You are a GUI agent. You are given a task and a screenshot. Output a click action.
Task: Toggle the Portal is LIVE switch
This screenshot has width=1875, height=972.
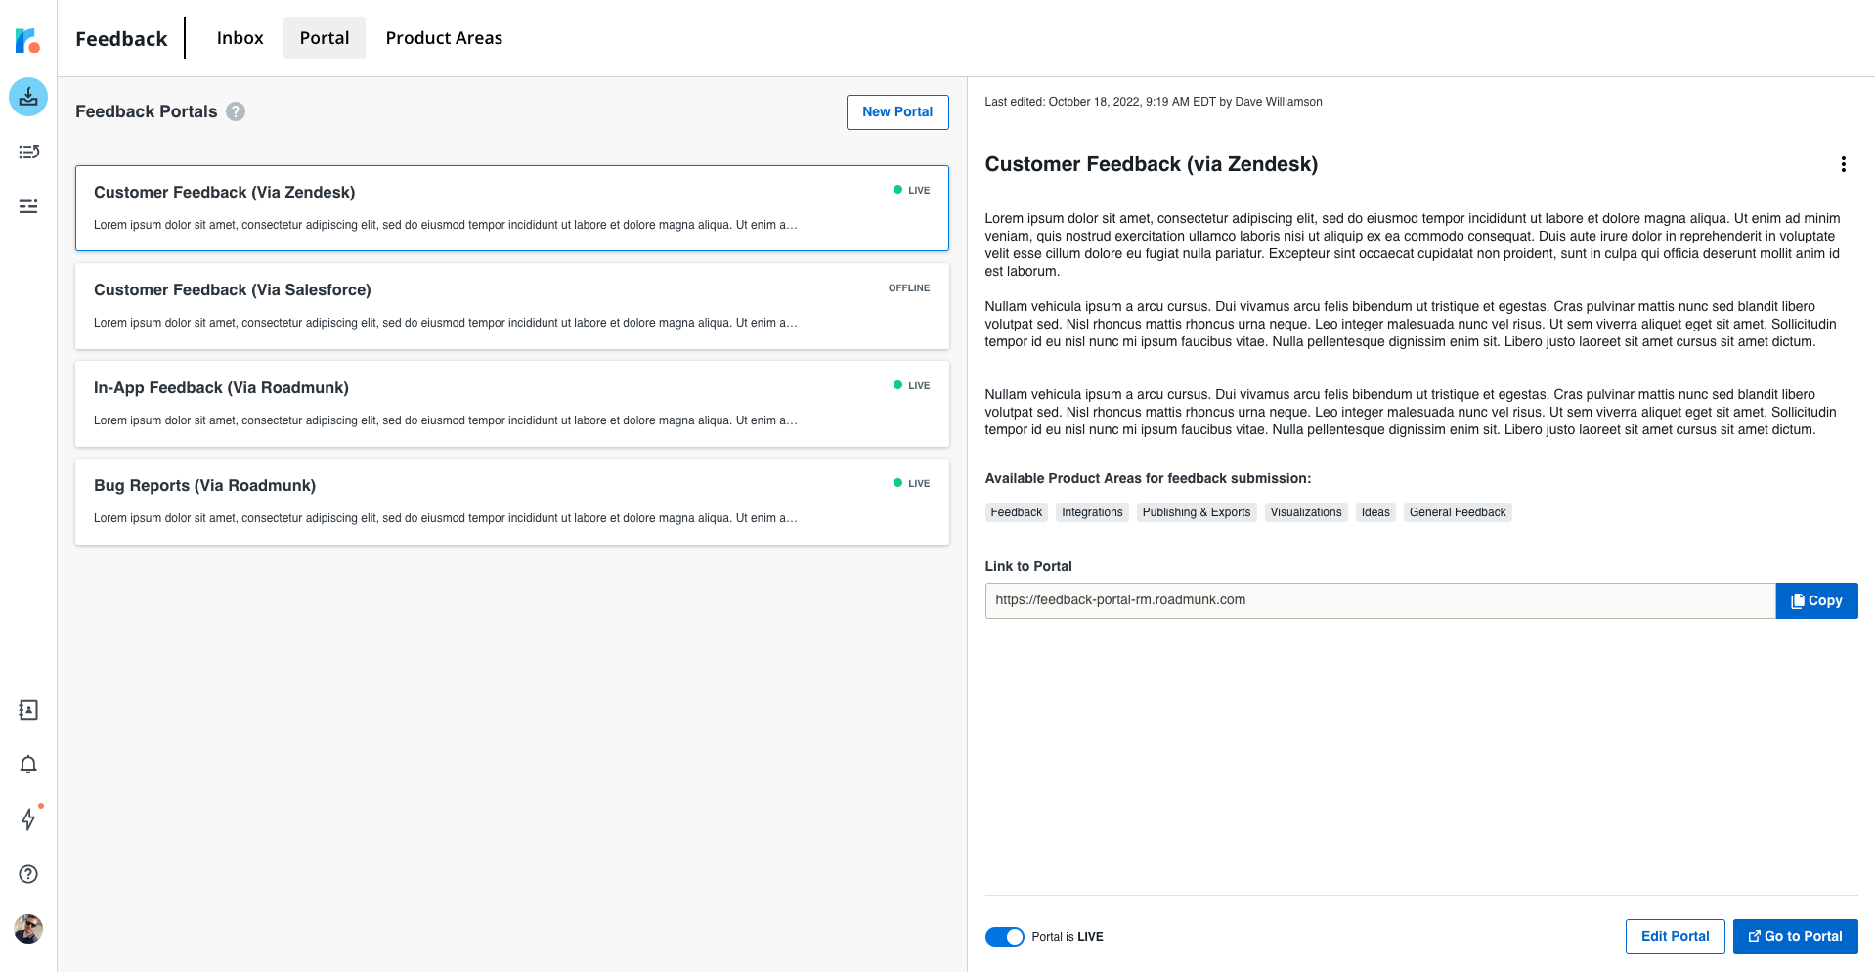click(x=1004, y=937)
